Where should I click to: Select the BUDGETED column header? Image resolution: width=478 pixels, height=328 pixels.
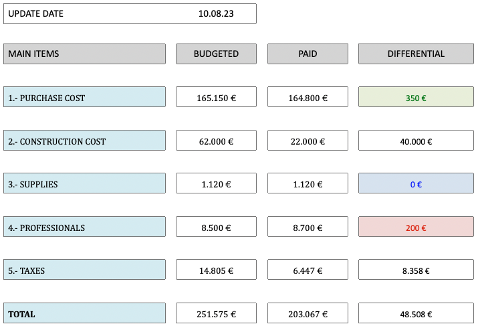coord(216,54)
